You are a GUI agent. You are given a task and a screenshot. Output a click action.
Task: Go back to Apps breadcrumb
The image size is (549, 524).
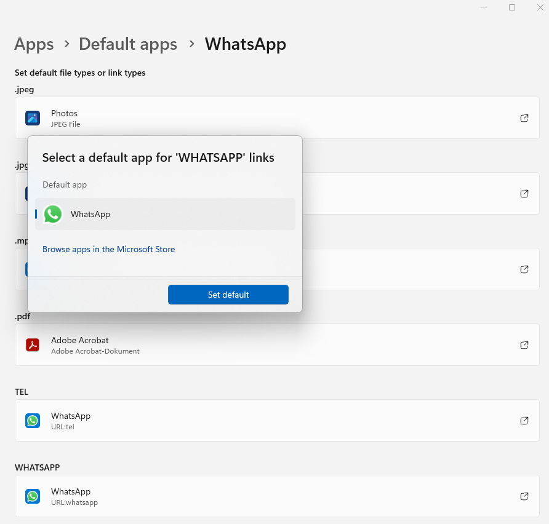click(34, 44)
